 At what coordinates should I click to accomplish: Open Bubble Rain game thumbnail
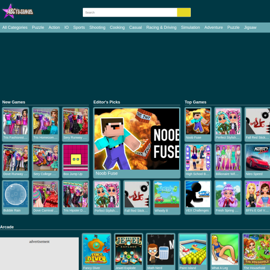point(15,198)
